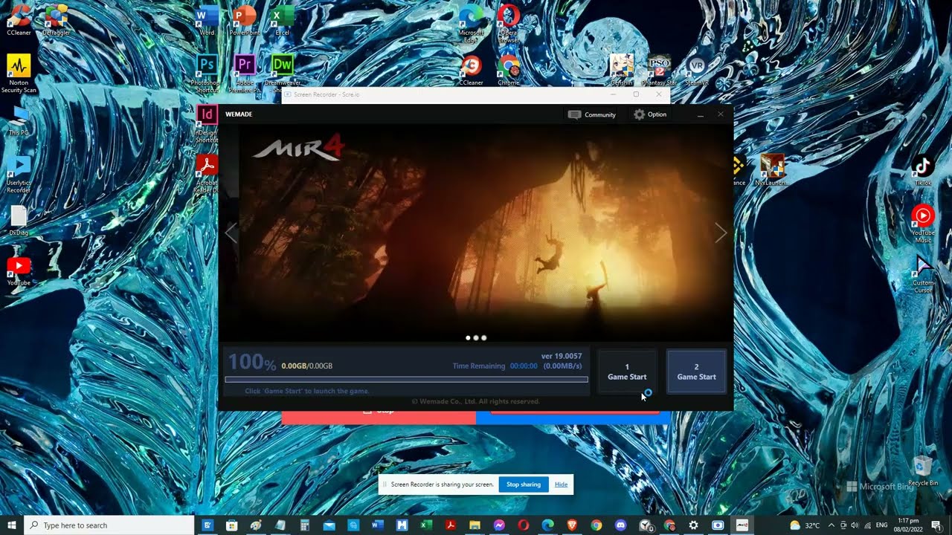Show the previous banner with left arrow
952x535 pixels.
[231, 233]
